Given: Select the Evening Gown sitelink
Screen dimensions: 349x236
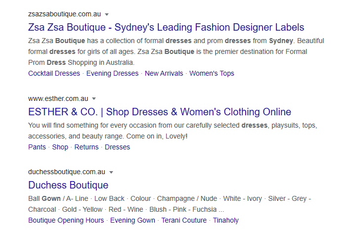Looking at the screenshot, I should 132,220.
